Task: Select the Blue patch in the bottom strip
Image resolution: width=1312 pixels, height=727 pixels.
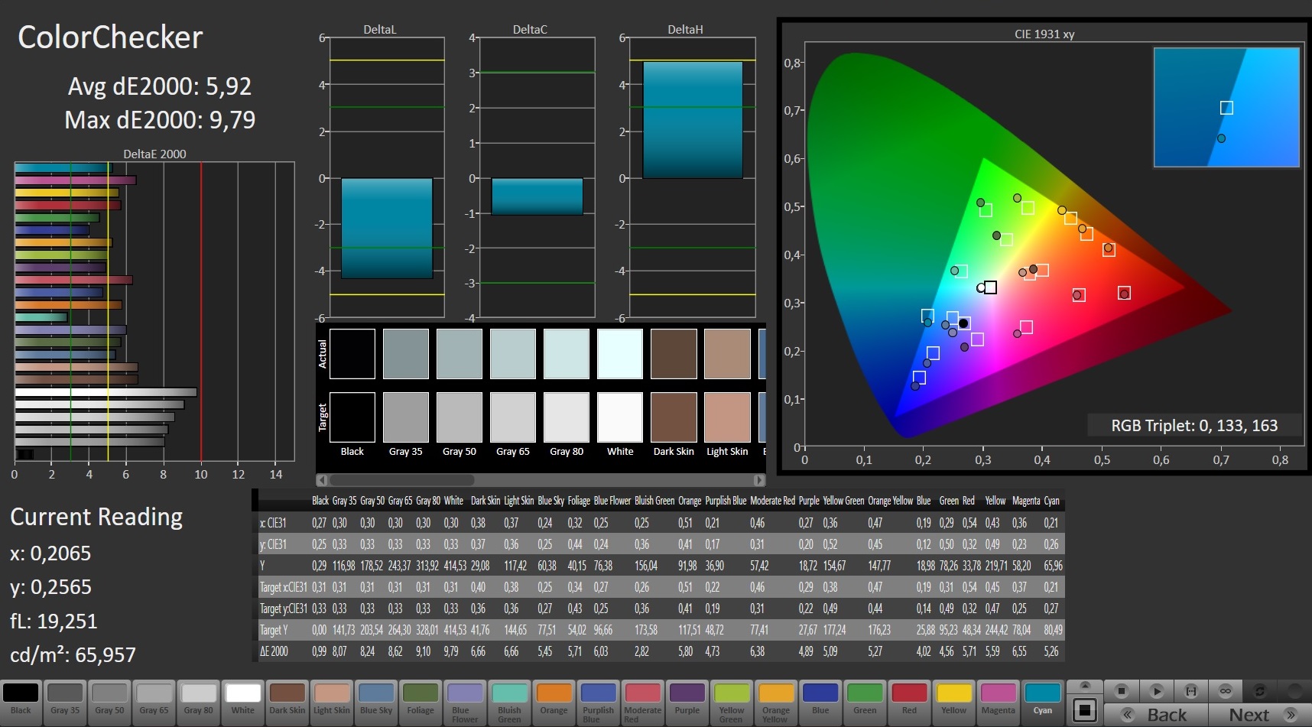Action: (820, 703)
